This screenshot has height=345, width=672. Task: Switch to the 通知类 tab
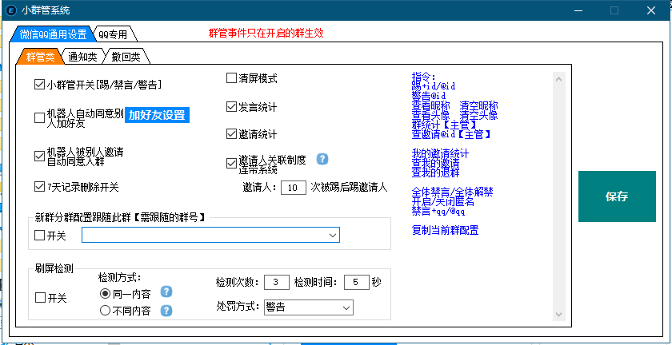point(82,57)
